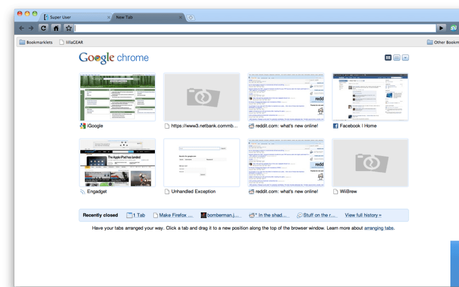Click the Unhandled Exception page icon
This screenshot has height=287, width=459.
coord(167,192)
